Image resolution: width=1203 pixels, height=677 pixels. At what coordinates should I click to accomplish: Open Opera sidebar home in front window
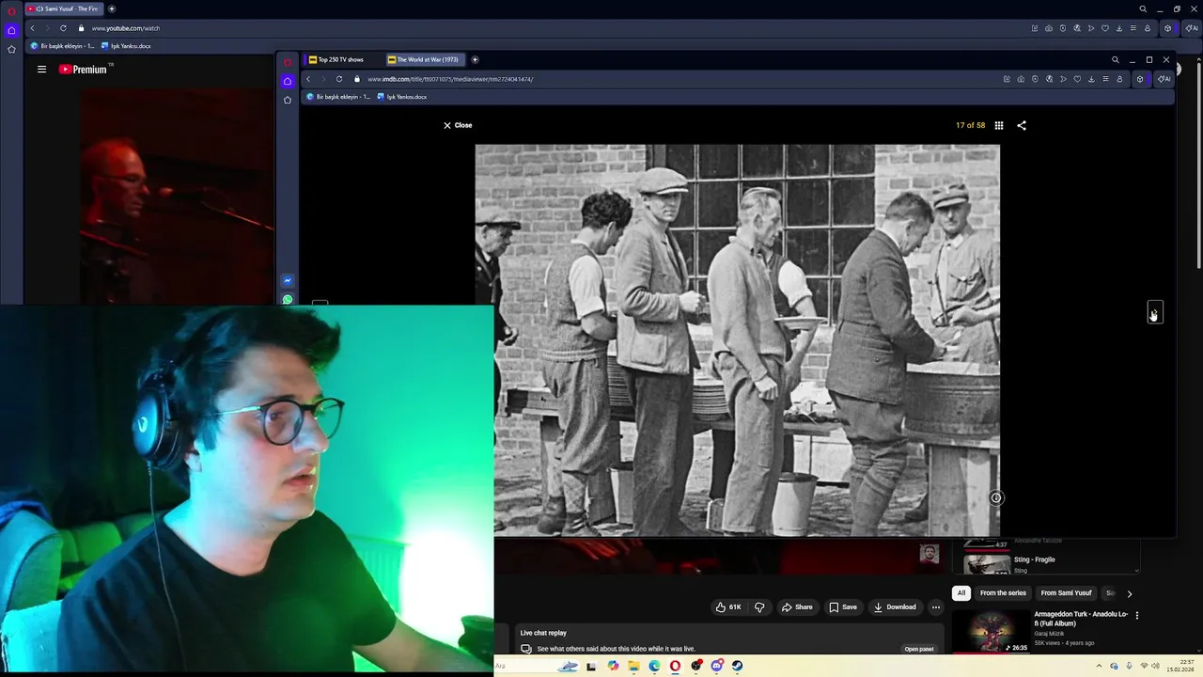coord(288,81)
